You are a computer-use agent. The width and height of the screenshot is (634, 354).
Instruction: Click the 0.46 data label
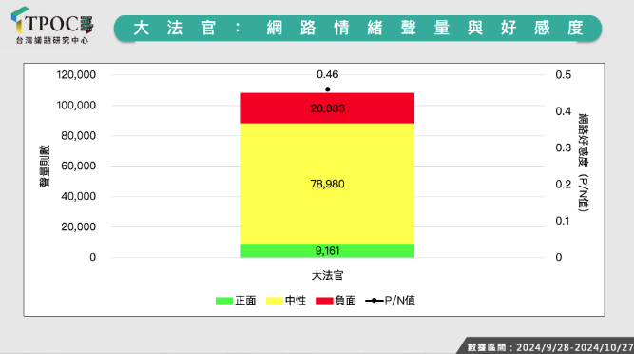click(x=328, y=74)
